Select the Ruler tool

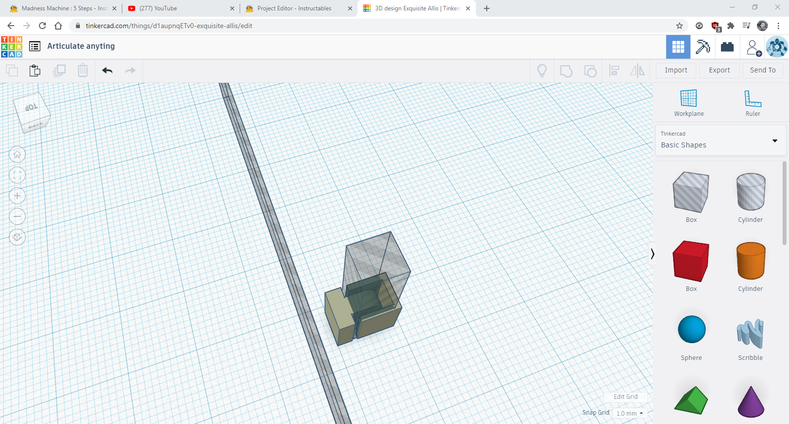(x=753, y=103)
